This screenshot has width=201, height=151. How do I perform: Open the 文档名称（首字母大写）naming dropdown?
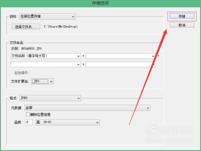pos(46,56)
